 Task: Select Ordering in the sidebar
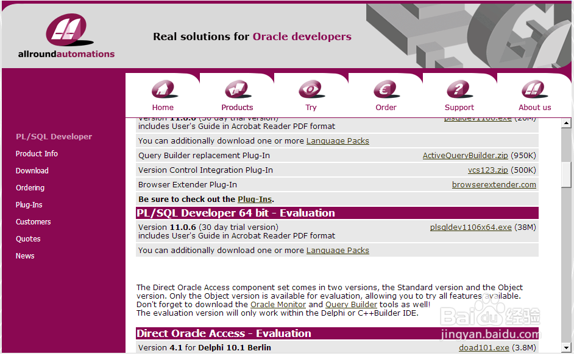pos(30,187)
